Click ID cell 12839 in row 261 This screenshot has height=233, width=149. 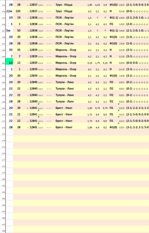click(x=33, y=56)
